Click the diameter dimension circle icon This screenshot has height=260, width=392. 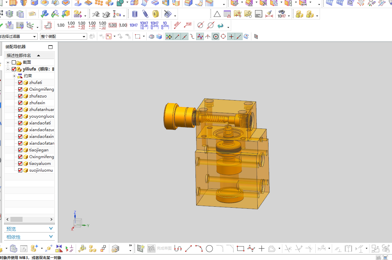(x=200, y=25)
